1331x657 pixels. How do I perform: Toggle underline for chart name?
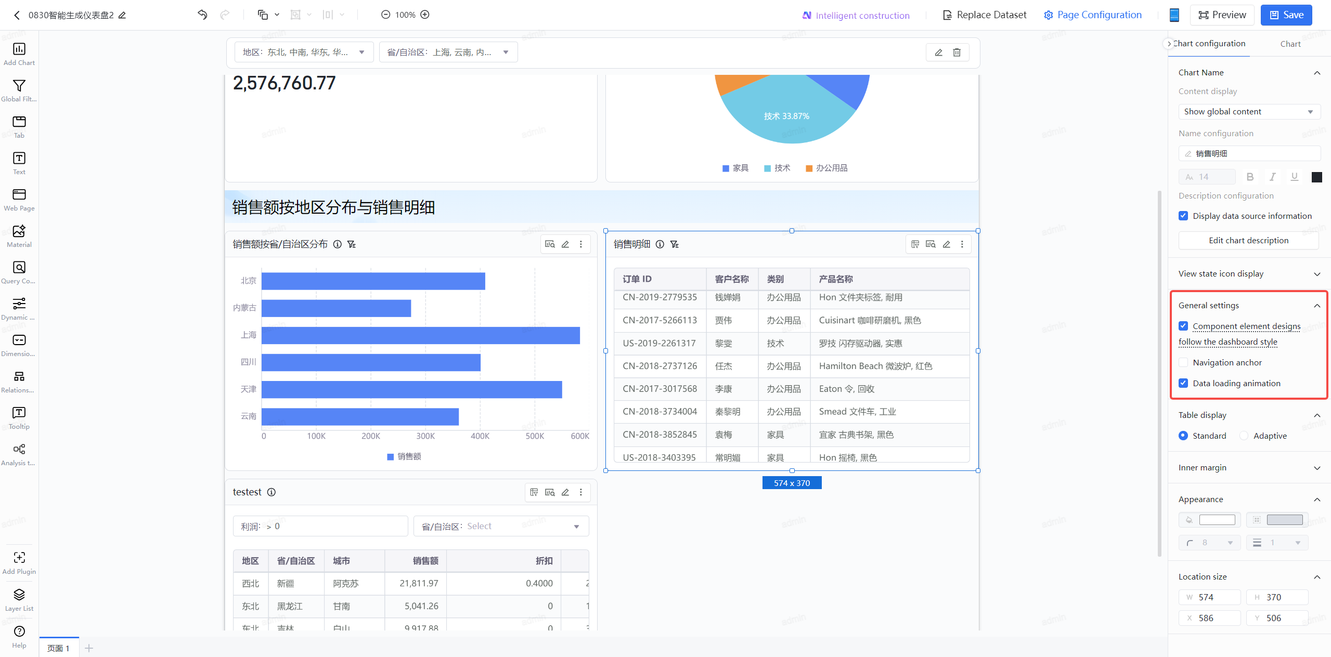click(1295, 177)
